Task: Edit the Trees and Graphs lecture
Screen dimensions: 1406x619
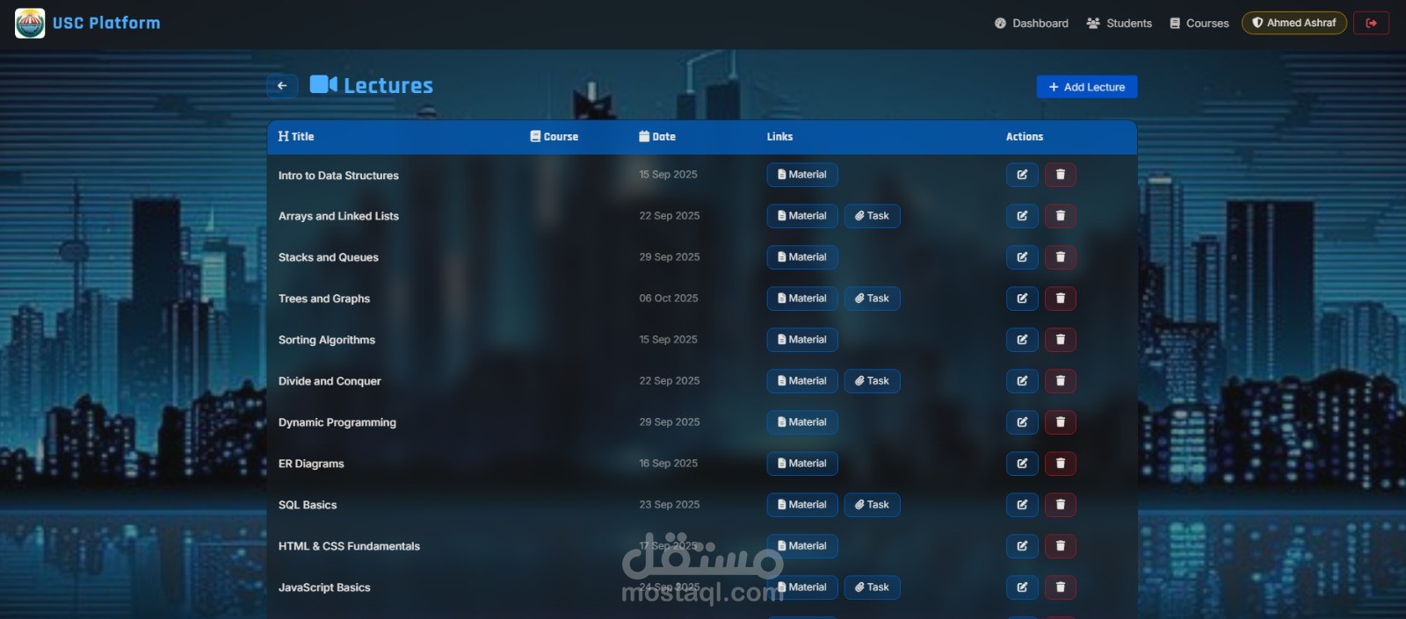Action: [x=1022, y=299]
